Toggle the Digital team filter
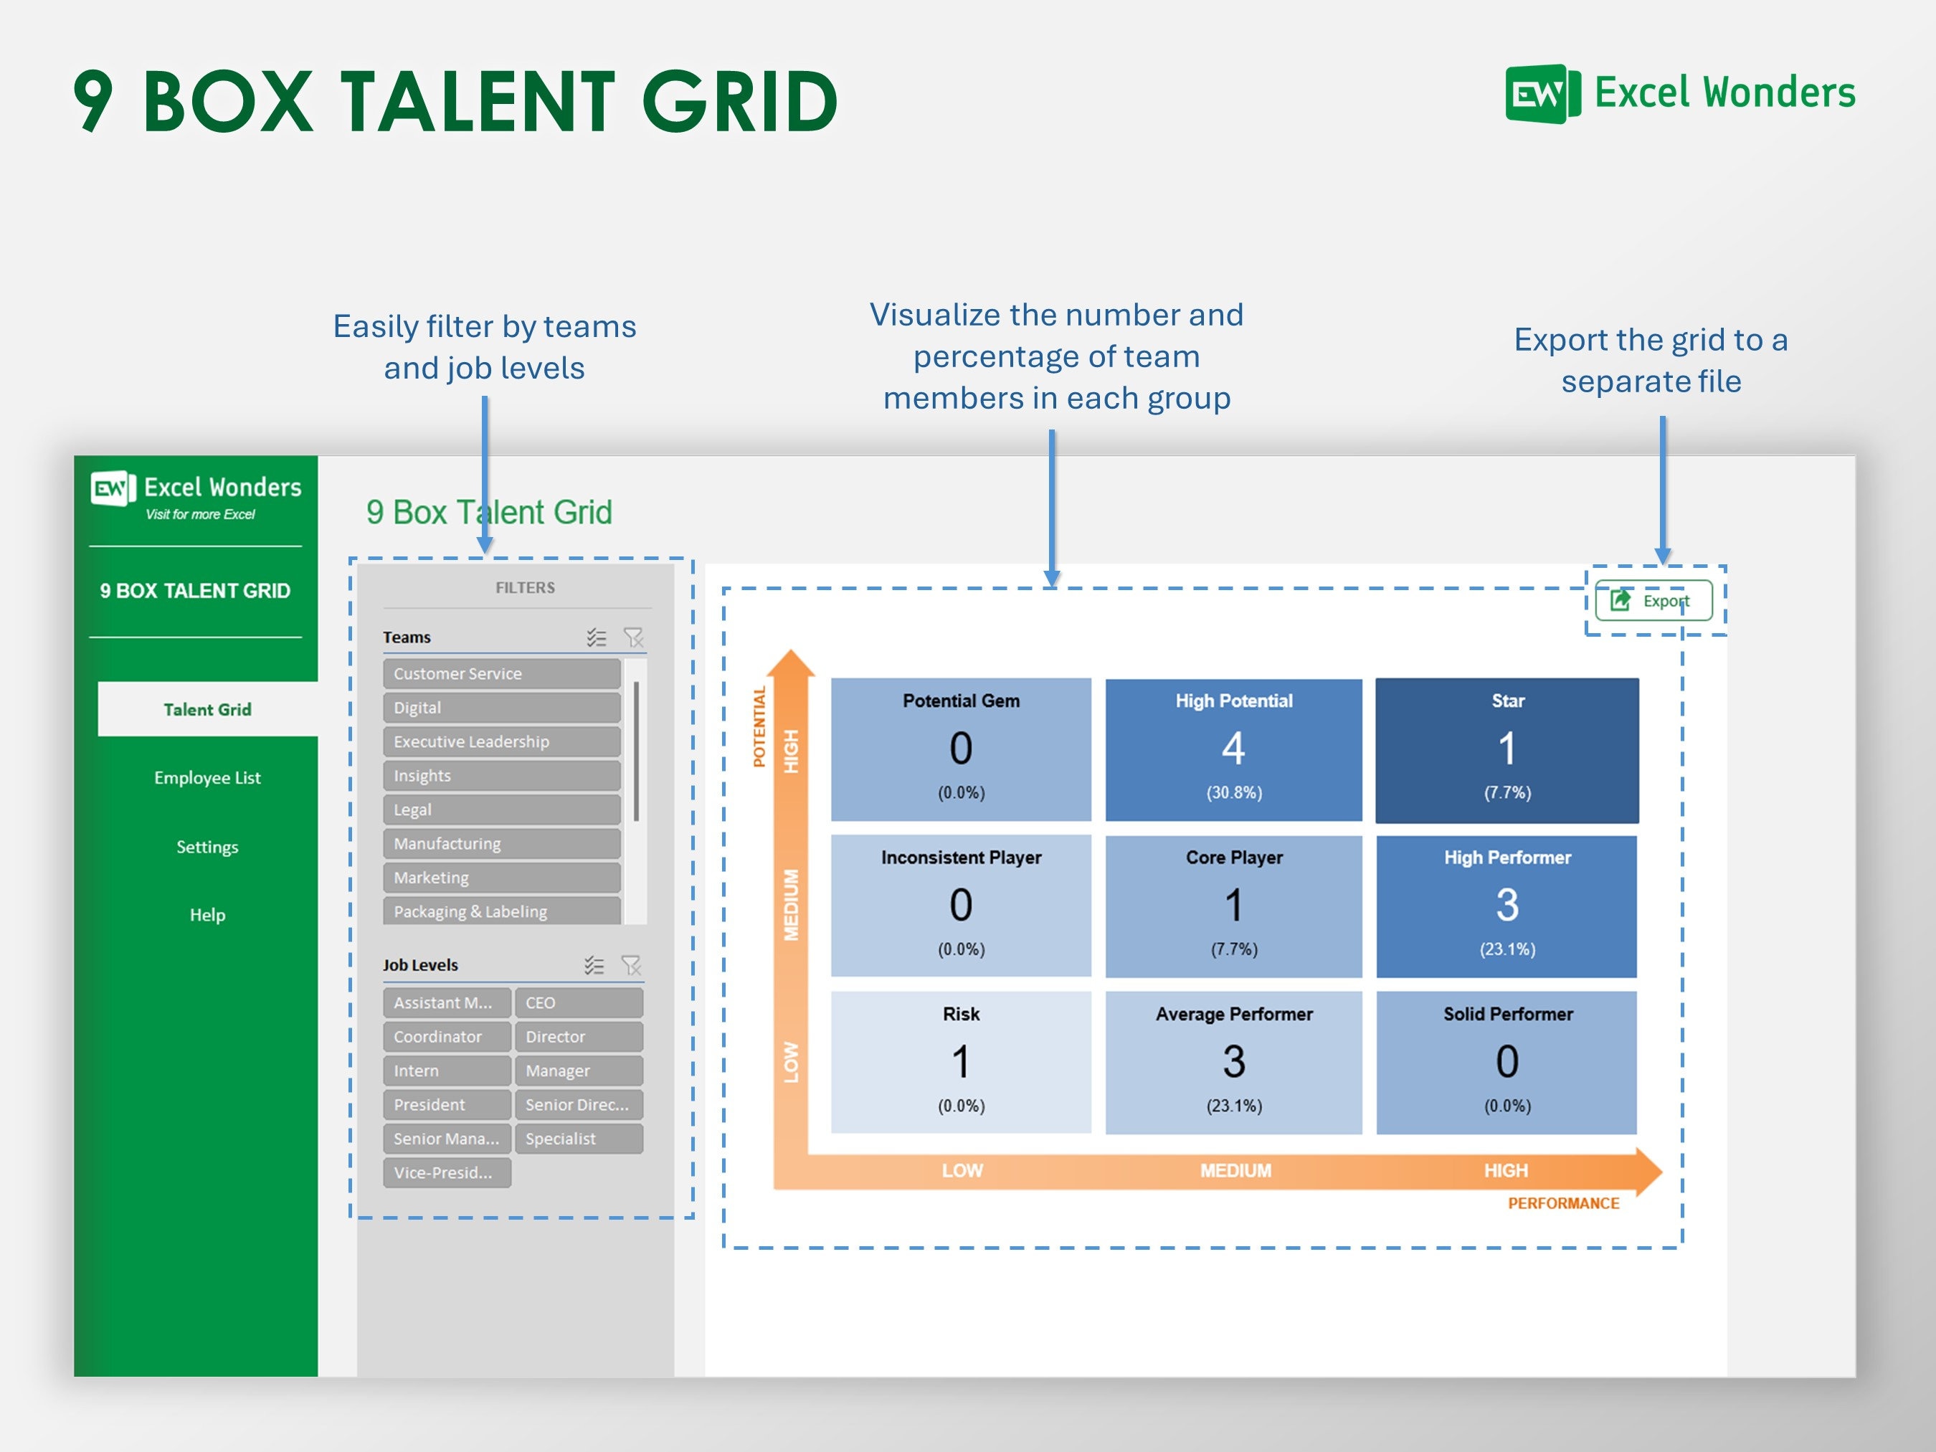The image size is (1936, 1452). pyautogui.click(x=501, y=707)
